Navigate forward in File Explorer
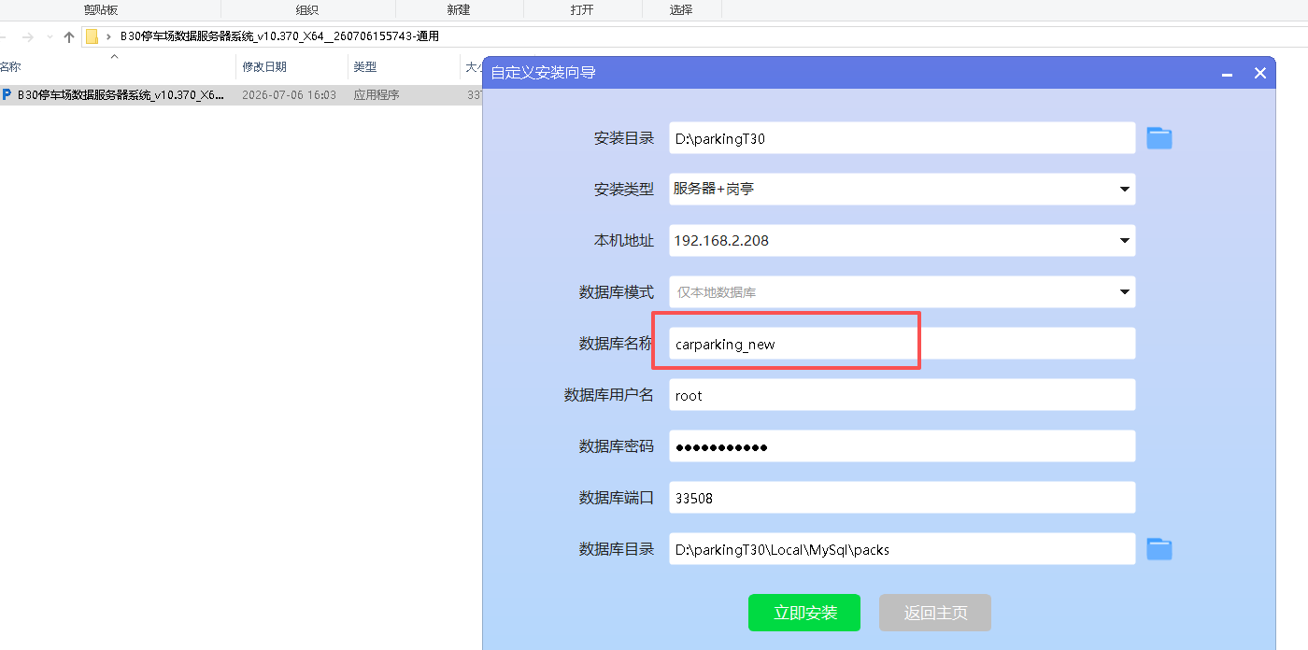 (28, 37)
